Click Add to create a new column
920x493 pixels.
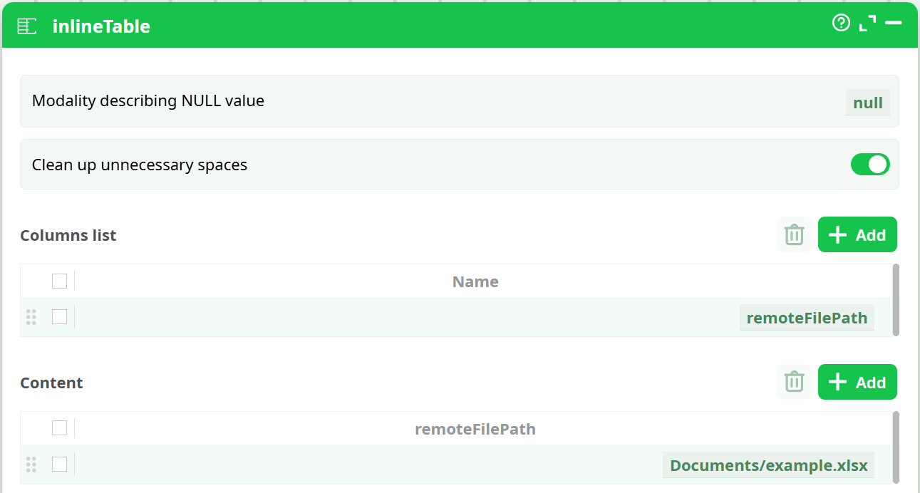pyautogui.click(x=857, y=234)
